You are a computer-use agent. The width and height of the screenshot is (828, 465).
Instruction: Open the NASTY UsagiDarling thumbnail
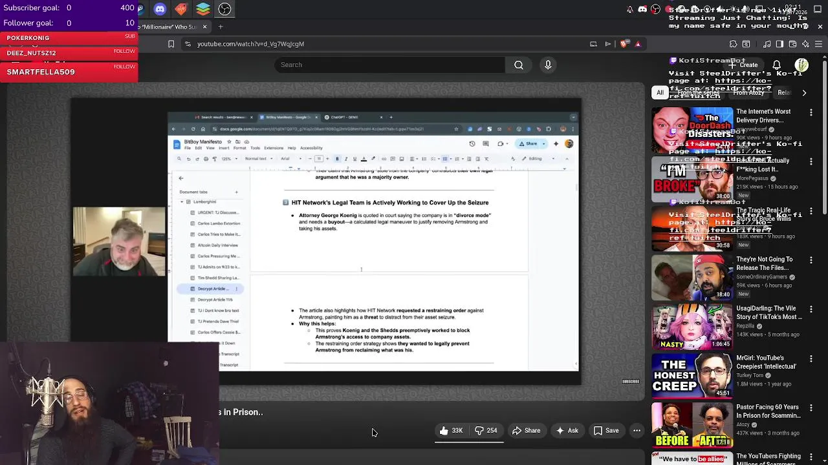coord(692,327)
